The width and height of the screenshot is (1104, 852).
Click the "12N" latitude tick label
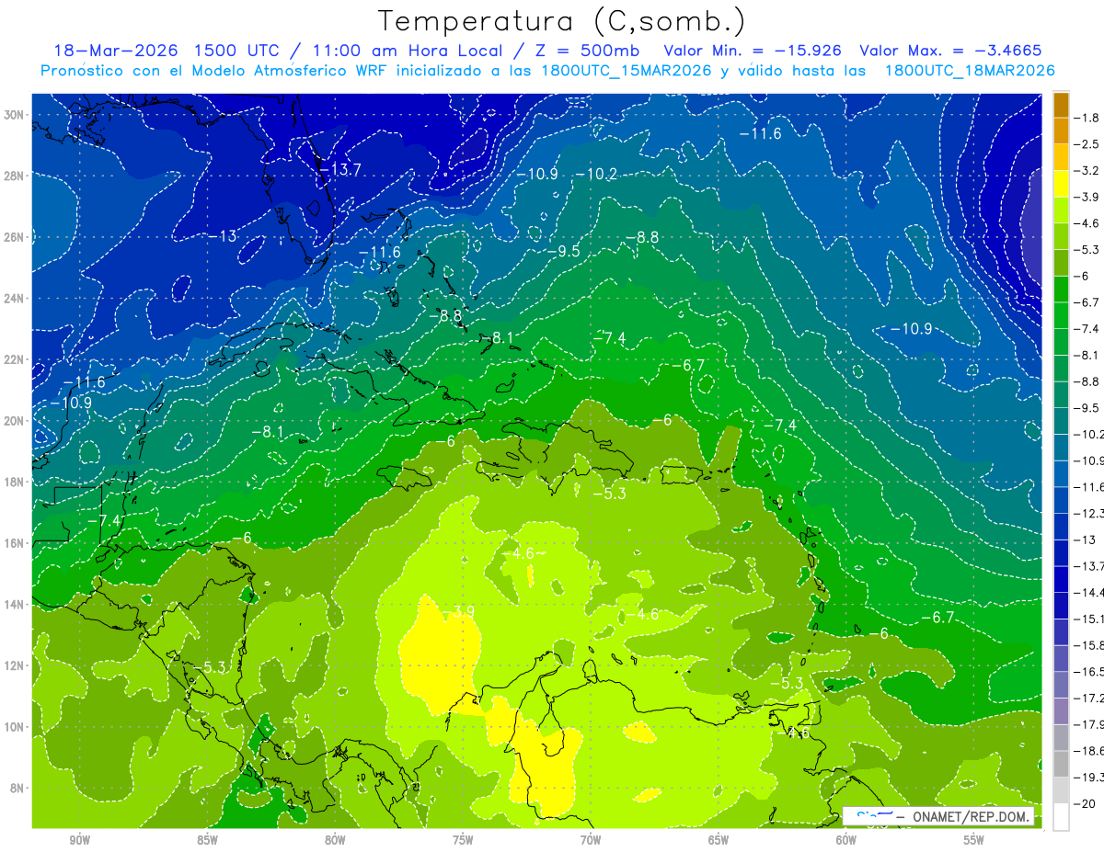coord(14,665)
